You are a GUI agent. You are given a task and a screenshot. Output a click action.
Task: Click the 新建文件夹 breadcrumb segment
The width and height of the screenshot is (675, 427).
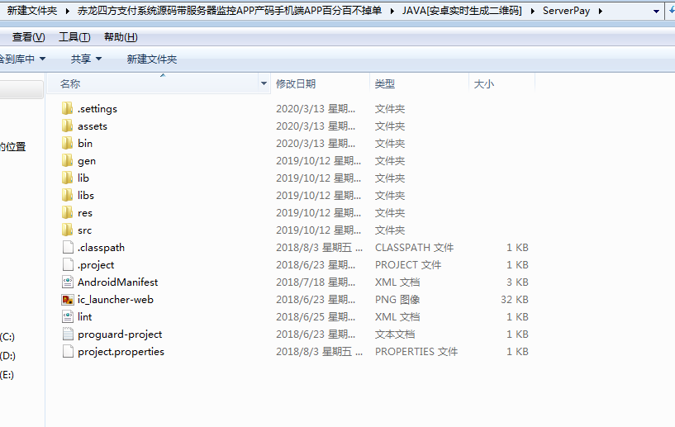(32, 11)
